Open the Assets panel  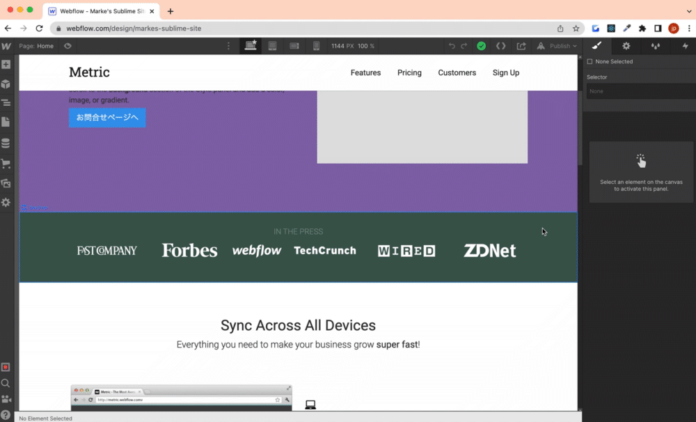(x=6, y=183)
